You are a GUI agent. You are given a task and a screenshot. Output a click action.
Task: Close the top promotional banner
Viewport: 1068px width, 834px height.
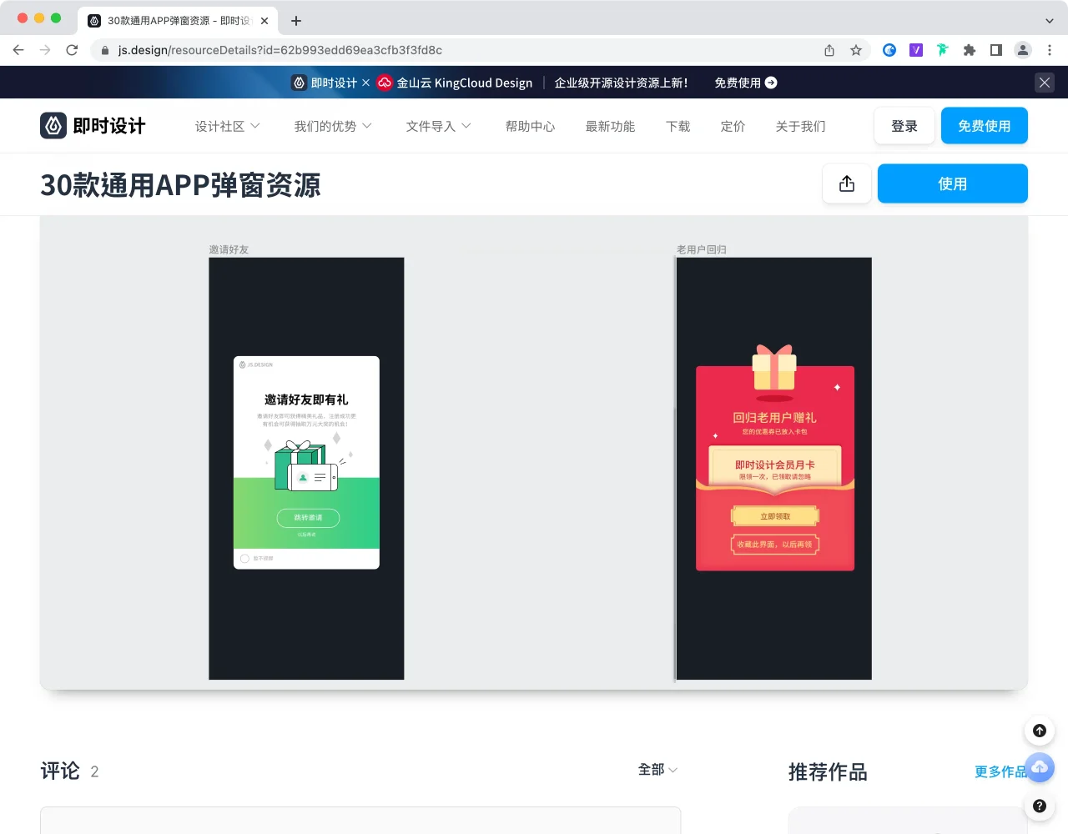click(1045, 83)
